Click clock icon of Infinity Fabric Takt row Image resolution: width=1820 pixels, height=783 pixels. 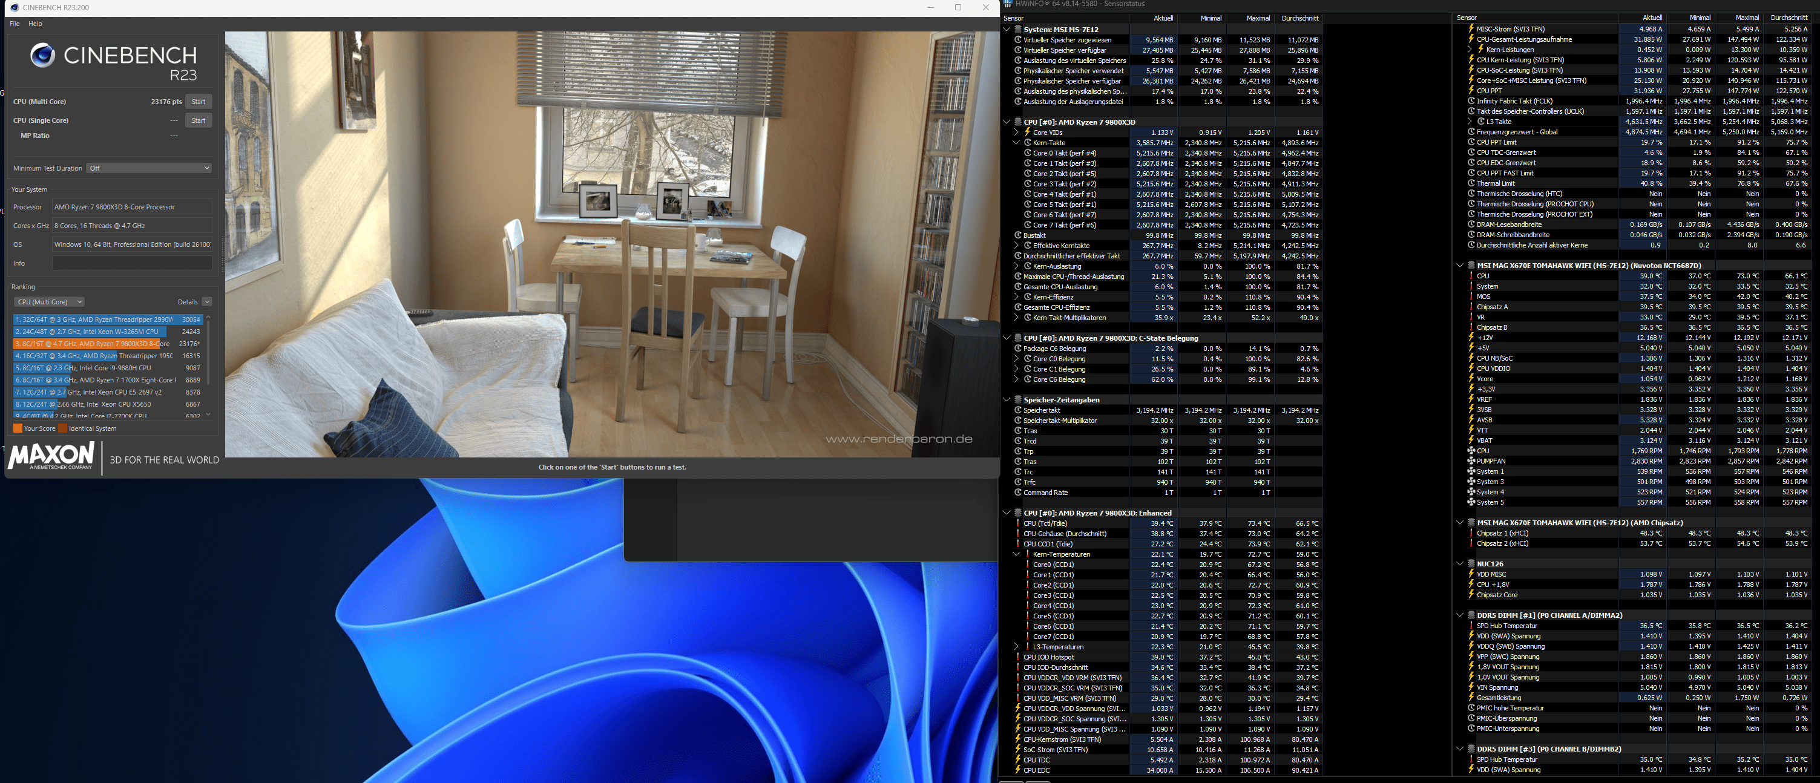(1472, 101)
